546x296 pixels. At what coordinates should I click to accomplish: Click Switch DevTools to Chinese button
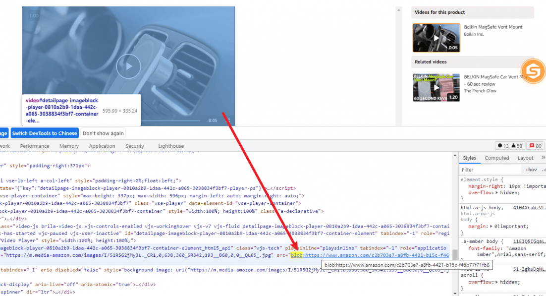pos(45,133)
